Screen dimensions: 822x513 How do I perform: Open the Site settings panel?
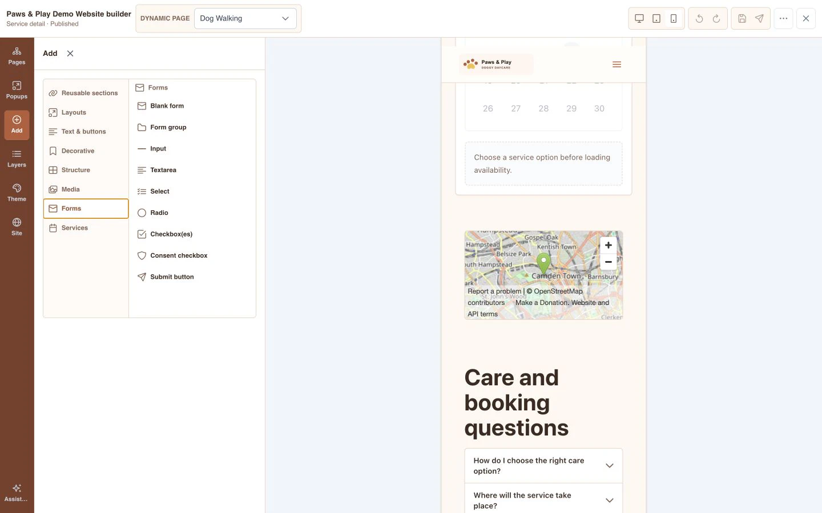point(17,227)
